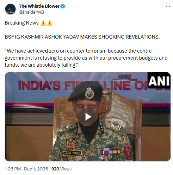Click the BSF chest patch on uniform
This screenshot has width=173, height=175.
[70, 143]
